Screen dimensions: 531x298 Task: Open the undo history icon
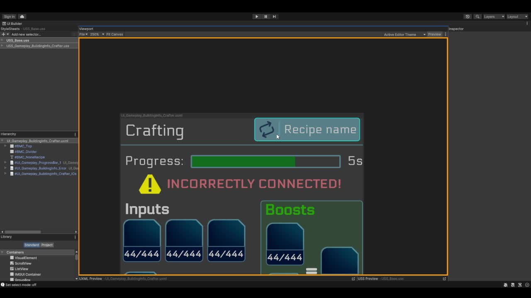(468, 17)
